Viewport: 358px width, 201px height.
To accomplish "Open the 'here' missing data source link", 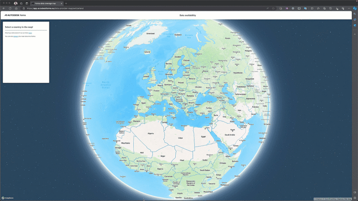I will pyautogui.click(x=30, y=33).
